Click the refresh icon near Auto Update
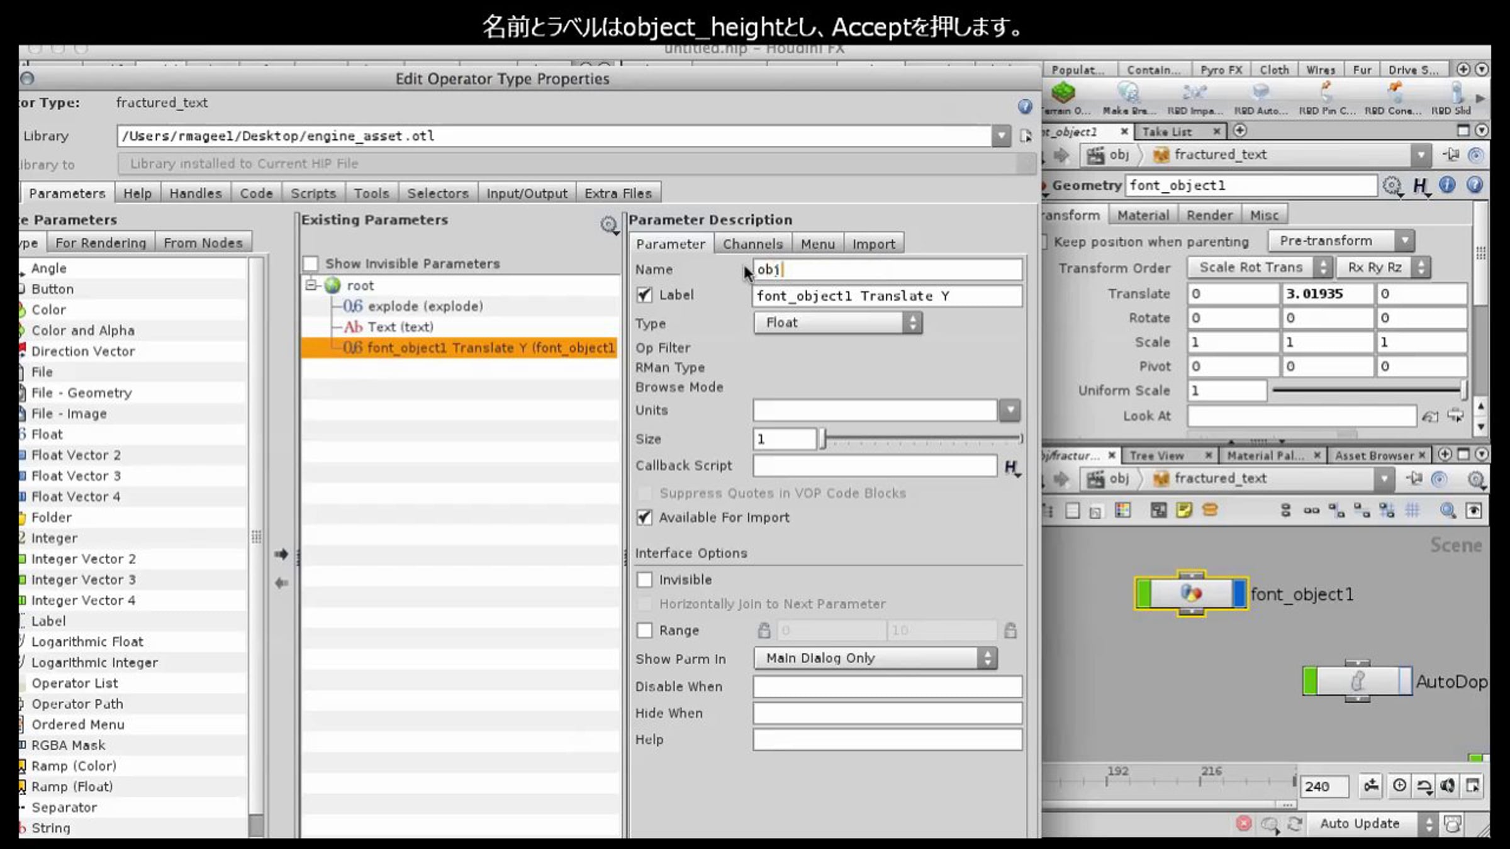Image resolution: width=1510 pixels, height=849 pixels. click(x=1295, y=824)
